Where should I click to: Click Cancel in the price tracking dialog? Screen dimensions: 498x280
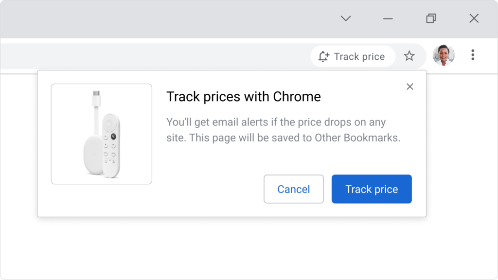click(x=293, y=189)
